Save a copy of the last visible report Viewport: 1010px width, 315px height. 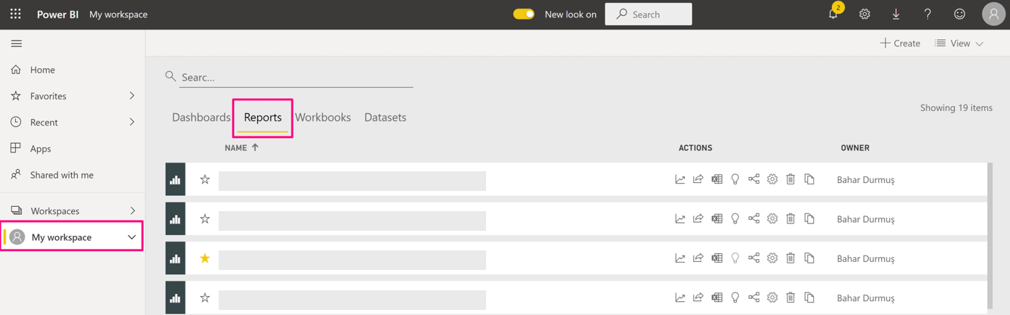pyautogui.click(x=809, y=297)
